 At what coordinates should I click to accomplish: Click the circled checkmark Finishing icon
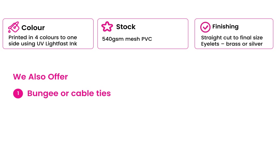[205, 27]
